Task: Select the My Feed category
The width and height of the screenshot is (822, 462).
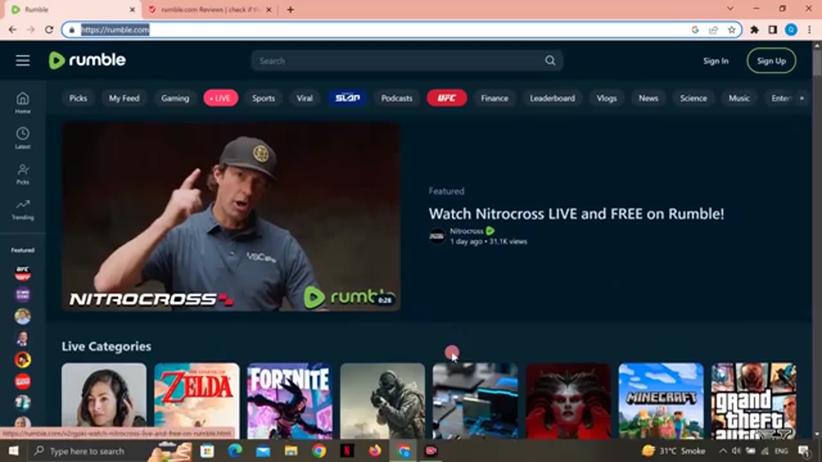Action: (124, 98)
